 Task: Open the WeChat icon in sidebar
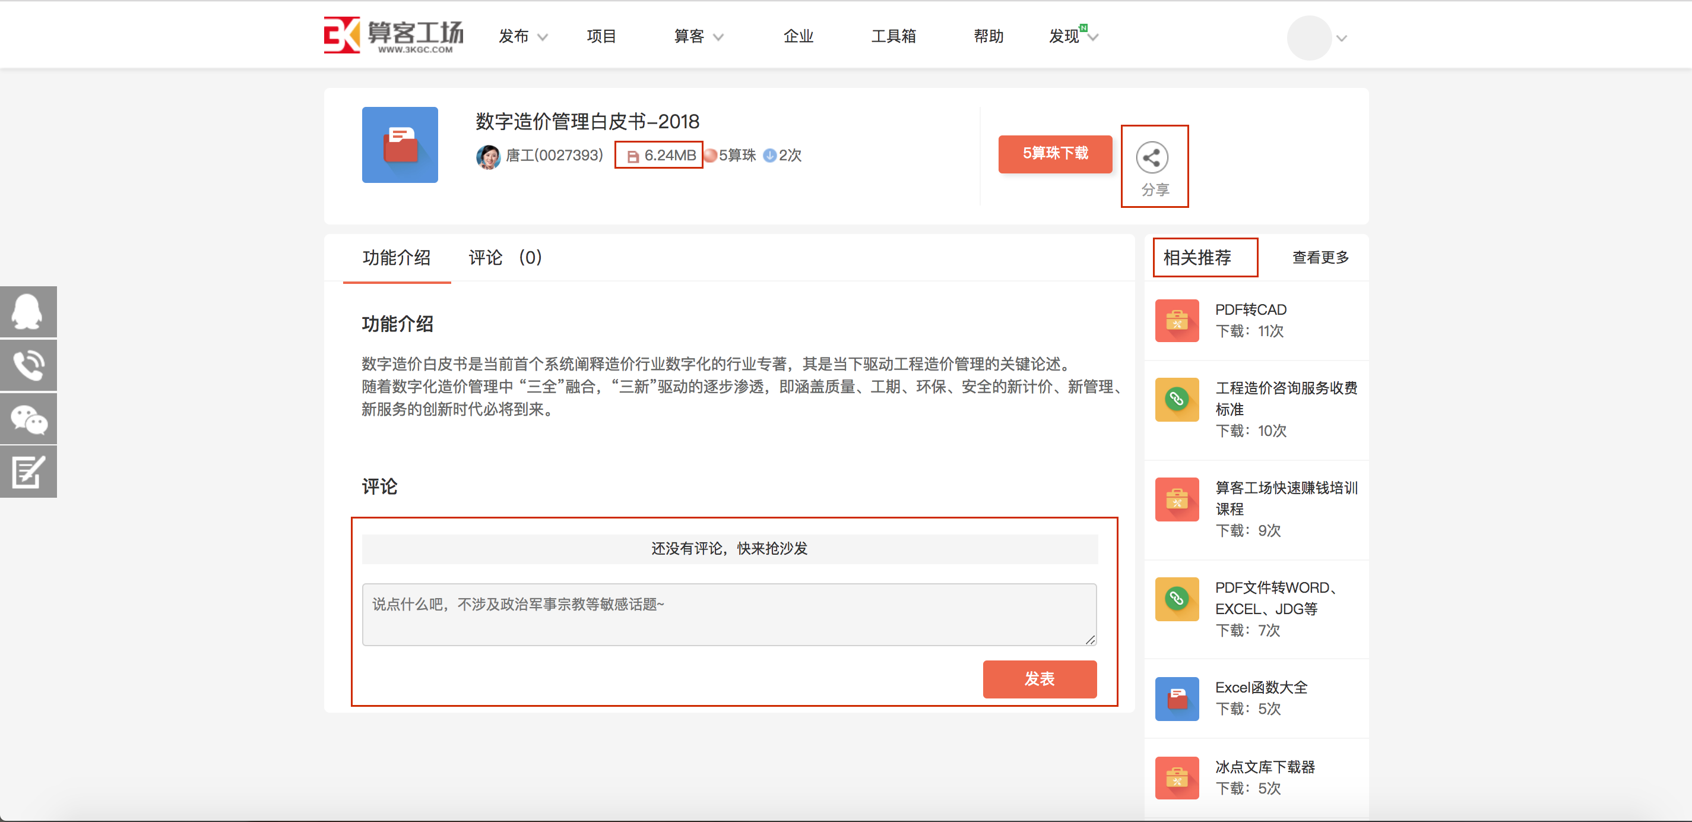click(28, 419)
